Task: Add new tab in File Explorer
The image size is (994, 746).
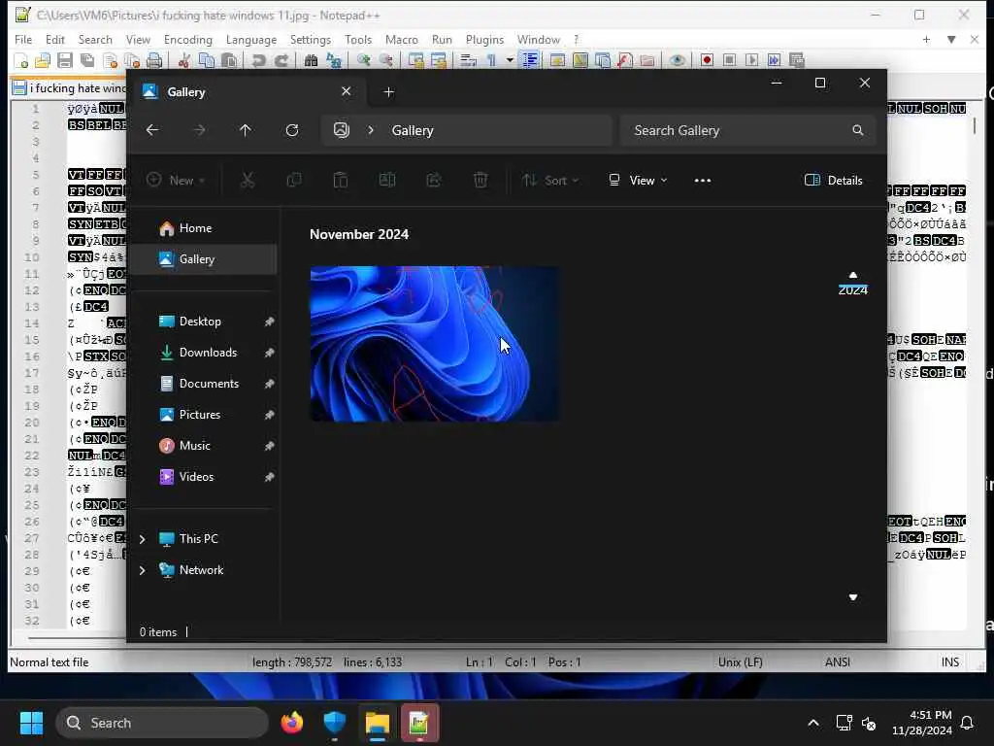Action: pos(388,92)
